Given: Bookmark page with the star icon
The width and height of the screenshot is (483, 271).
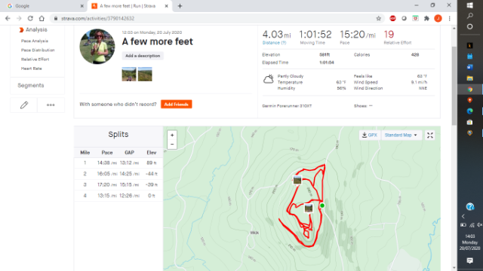Looking at the screenshot, I should click(379, 18).
